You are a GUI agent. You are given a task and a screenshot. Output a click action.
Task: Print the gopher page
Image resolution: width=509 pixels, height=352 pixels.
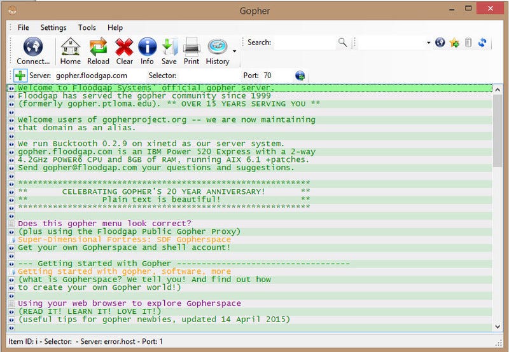tap(192, 47)
